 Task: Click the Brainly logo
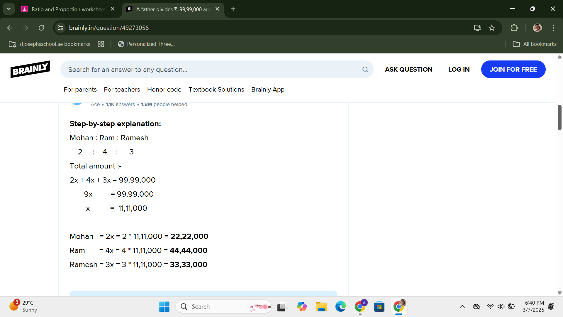click(x=30, y=69)
